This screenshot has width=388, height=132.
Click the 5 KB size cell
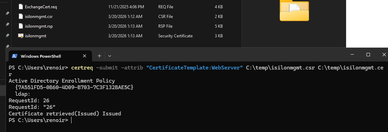coord(219,26)
